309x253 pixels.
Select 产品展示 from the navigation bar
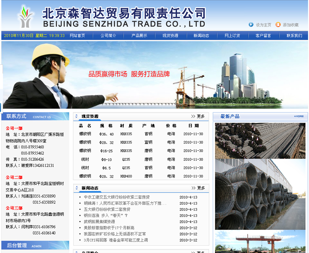(x=139, y=35)
